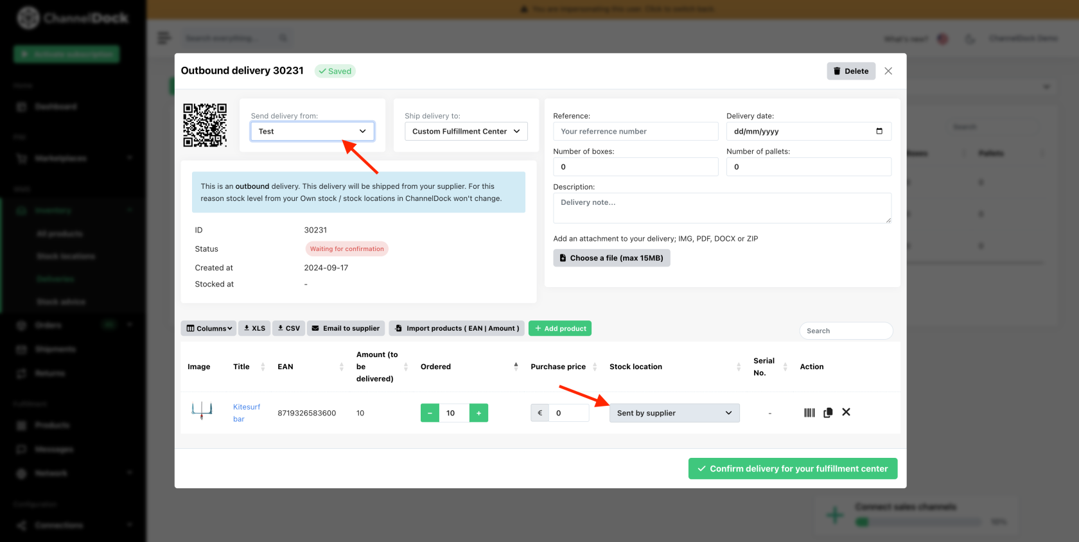Click the Kitesurf bar product thumbnail
Screen dimensions: 1079x542
pyautogui.click(x=202, y=410)
